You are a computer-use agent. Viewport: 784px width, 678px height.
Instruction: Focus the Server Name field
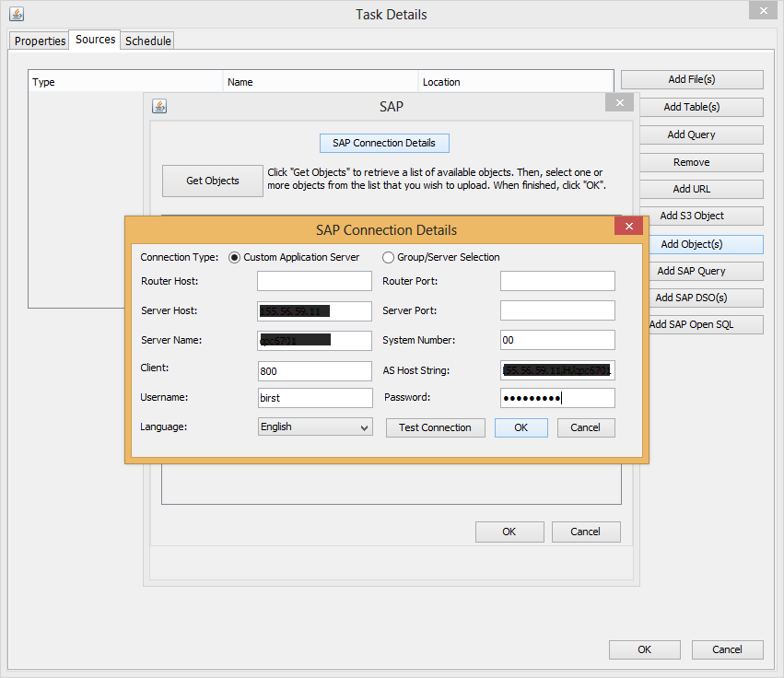(x=314, y=341)
